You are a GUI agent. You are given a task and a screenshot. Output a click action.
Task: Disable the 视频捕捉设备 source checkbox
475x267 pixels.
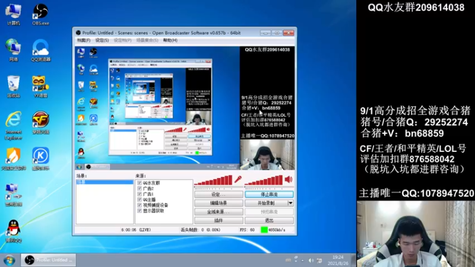[140, 205]
